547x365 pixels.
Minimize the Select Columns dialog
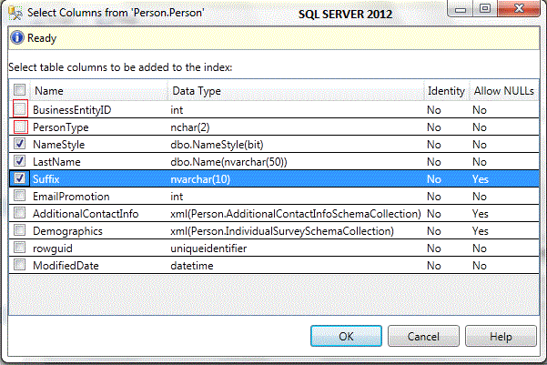[x=461, y=9]
